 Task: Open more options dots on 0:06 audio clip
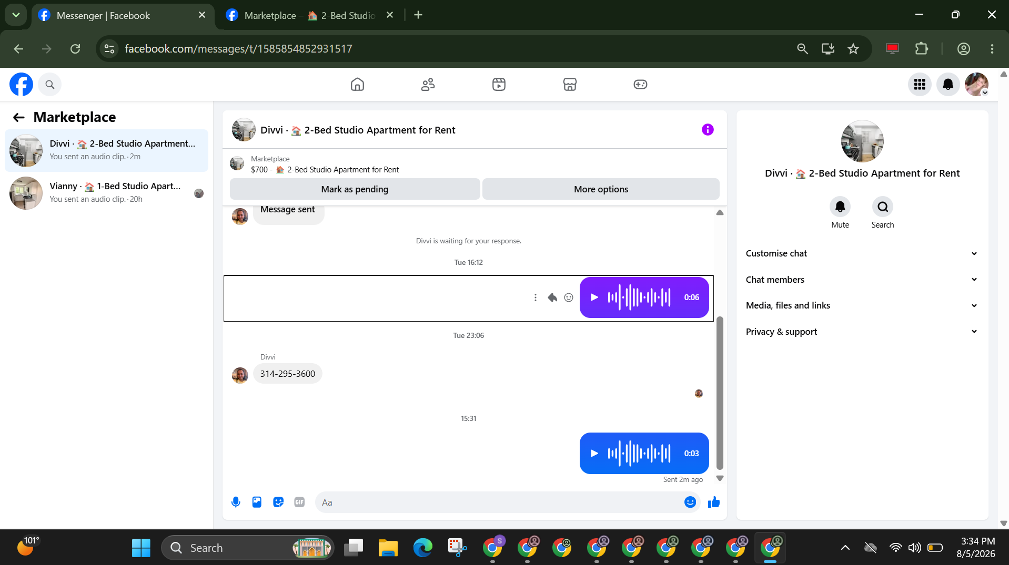[x=536, y=297]
